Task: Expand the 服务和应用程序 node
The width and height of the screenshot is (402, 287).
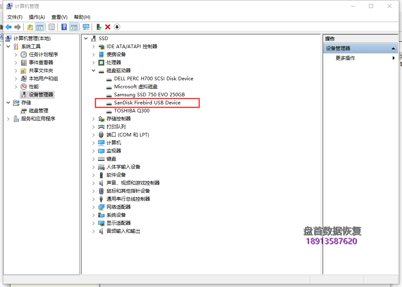Action: point(8,119)
